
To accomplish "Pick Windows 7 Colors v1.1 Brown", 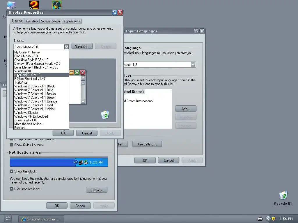I will (x=41, y=94).
